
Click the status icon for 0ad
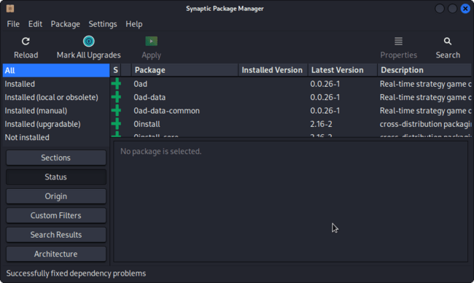pyautogui.click(x=116, y=84)
